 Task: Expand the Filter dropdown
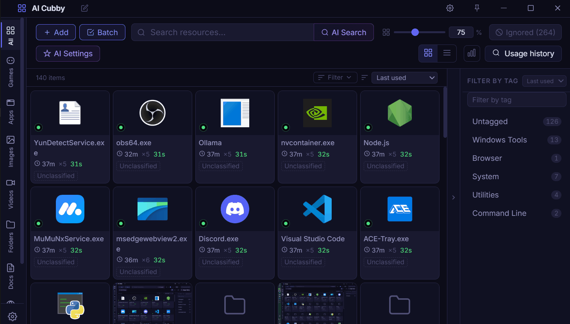tap(335, 78)
